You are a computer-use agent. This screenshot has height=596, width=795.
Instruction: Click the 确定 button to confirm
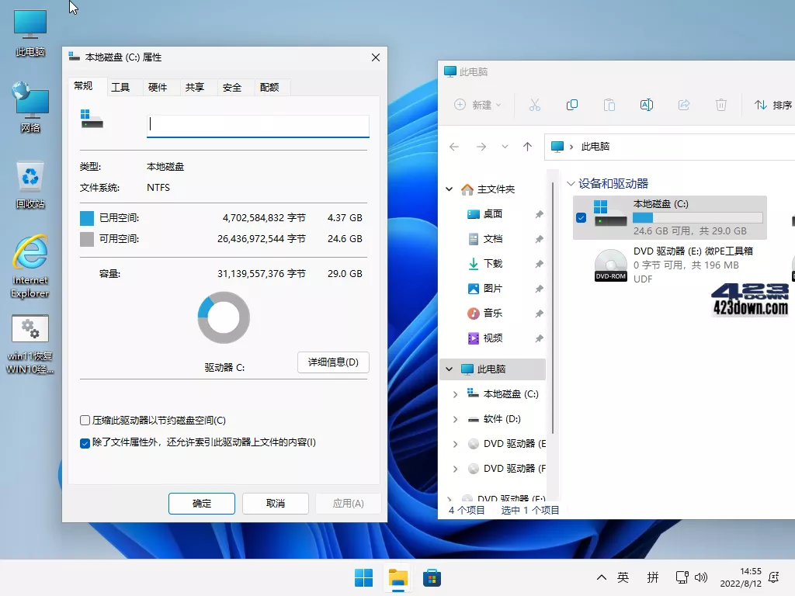(201, 503)
